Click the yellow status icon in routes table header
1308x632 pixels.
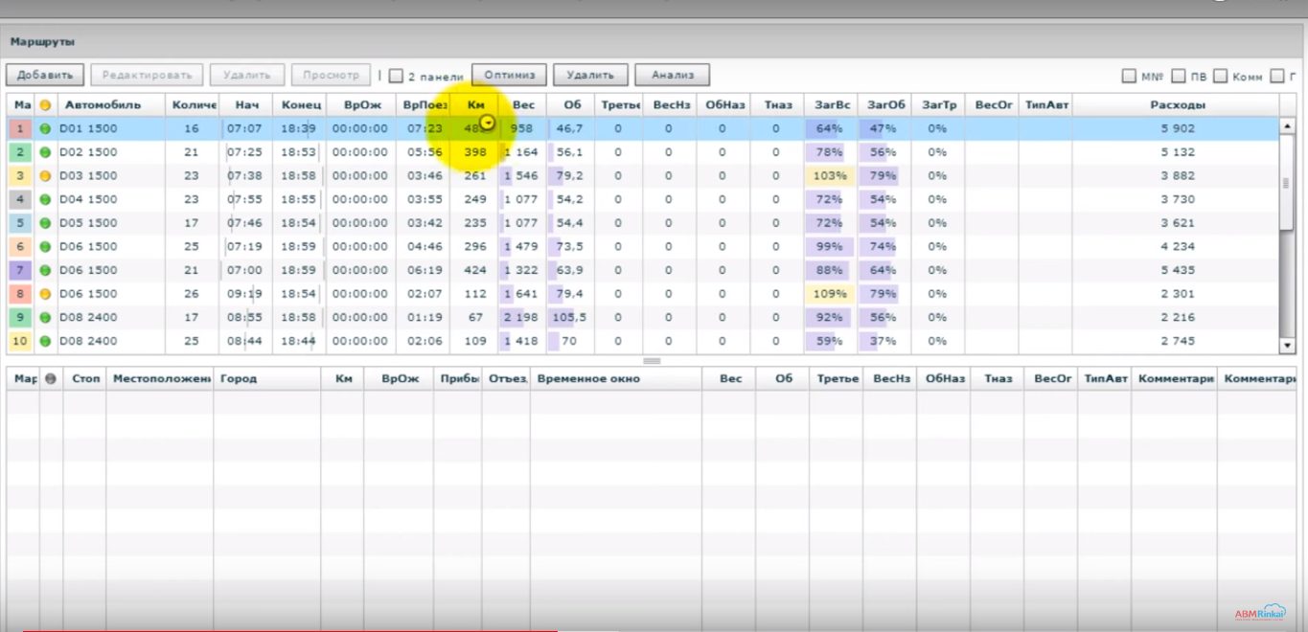pyautogui.click(x=45, y=104)
